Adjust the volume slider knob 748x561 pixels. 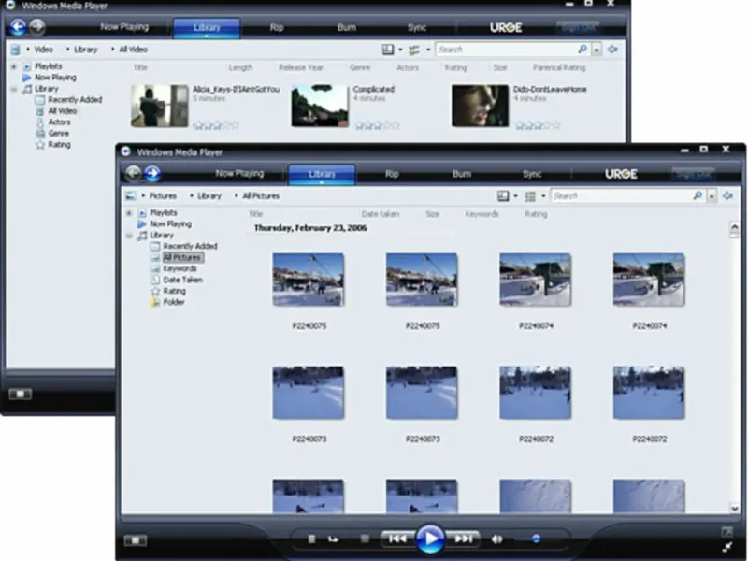[x=535, y=539]
